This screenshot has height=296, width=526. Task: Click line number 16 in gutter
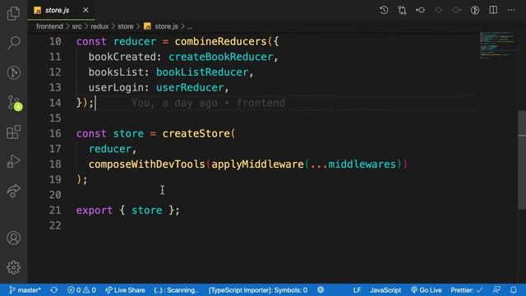[x=55, y=133]
